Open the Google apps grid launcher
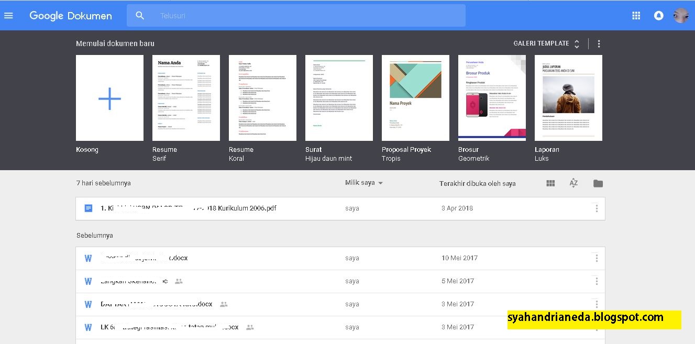 [635, 15]
